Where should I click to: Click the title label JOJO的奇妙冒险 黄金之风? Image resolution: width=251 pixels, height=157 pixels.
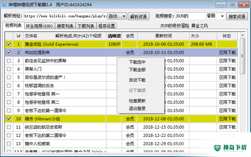click(x=184, y=26)
